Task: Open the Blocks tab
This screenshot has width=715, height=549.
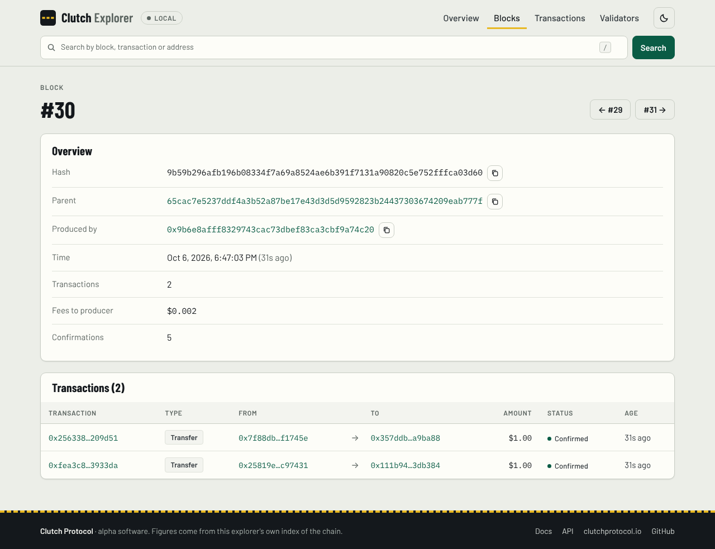Action: tap(507, 18)
